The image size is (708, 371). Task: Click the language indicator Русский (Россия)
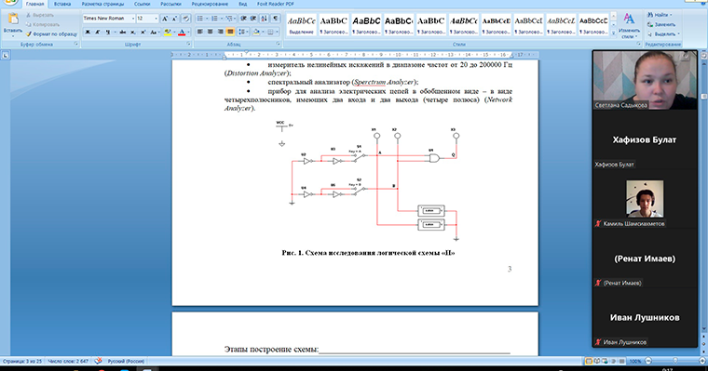pyautogui.click(x=126, y=361)
